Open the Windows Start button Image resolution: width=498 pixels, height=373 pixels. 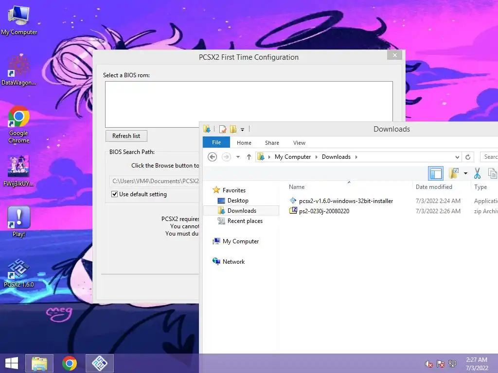pos(12,363)
